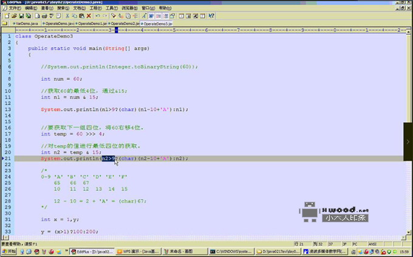413x257 pixels.
Task: Open the D:\java0217avi folder taskbar button
Action: coord(278,252)
